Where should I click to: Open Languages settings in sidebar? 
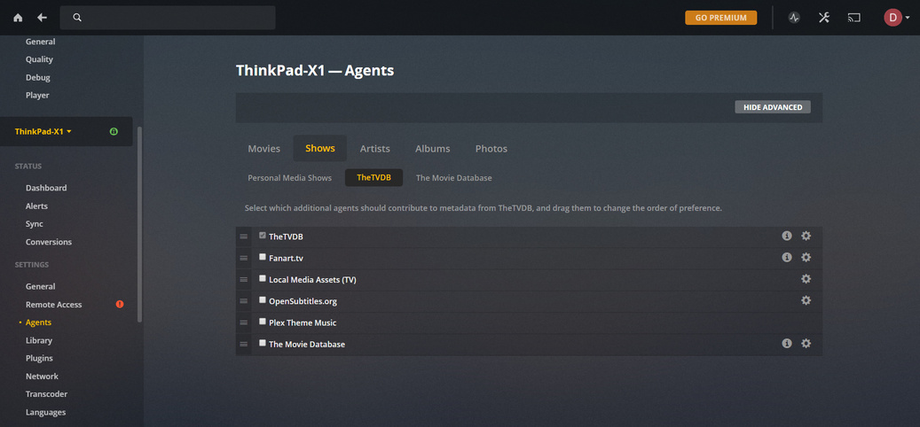46,412
